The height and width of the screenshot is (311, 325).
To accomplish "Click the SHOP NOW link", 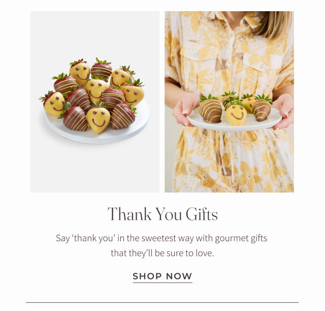I will 162,276.
